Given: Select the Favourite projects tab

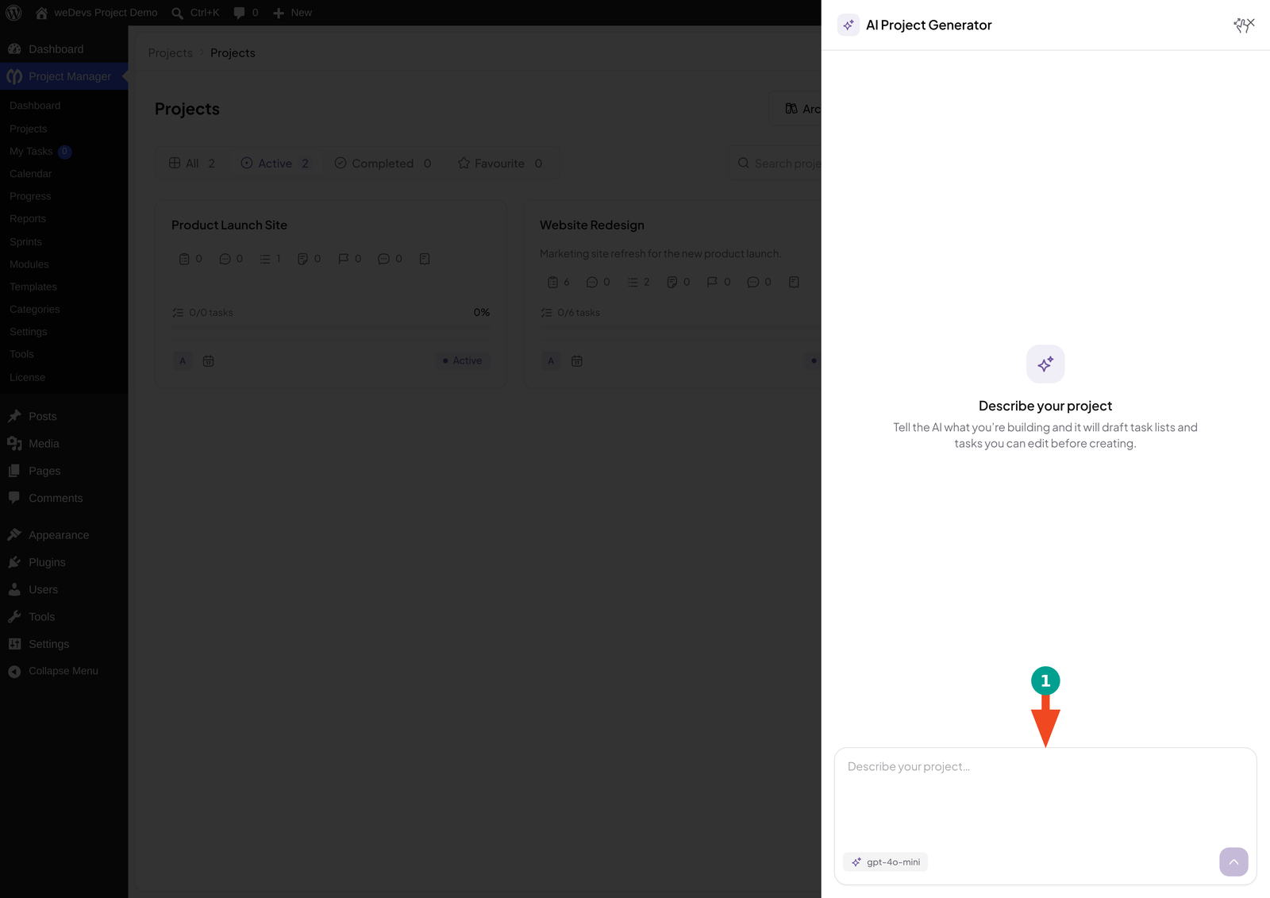Looking at the screenshot, I should pyautogui.click(x=501, y=163).
